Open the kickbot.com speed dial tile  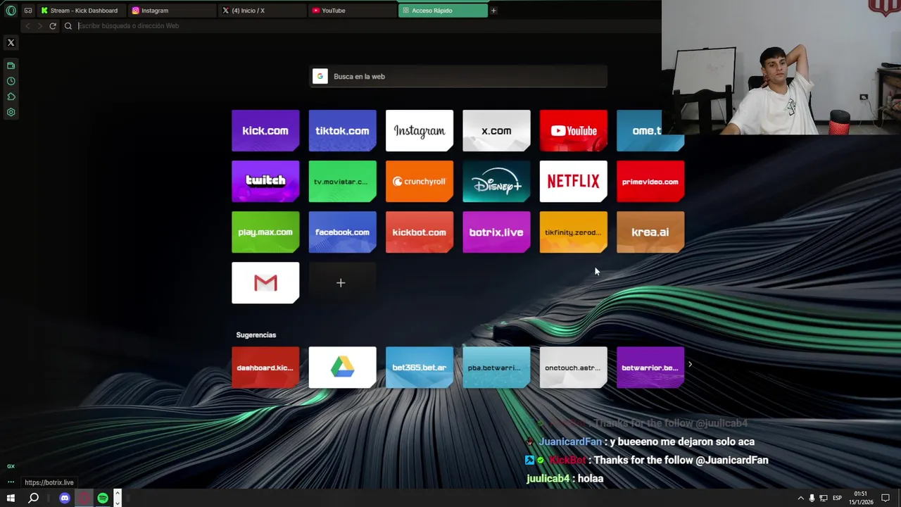420,232
